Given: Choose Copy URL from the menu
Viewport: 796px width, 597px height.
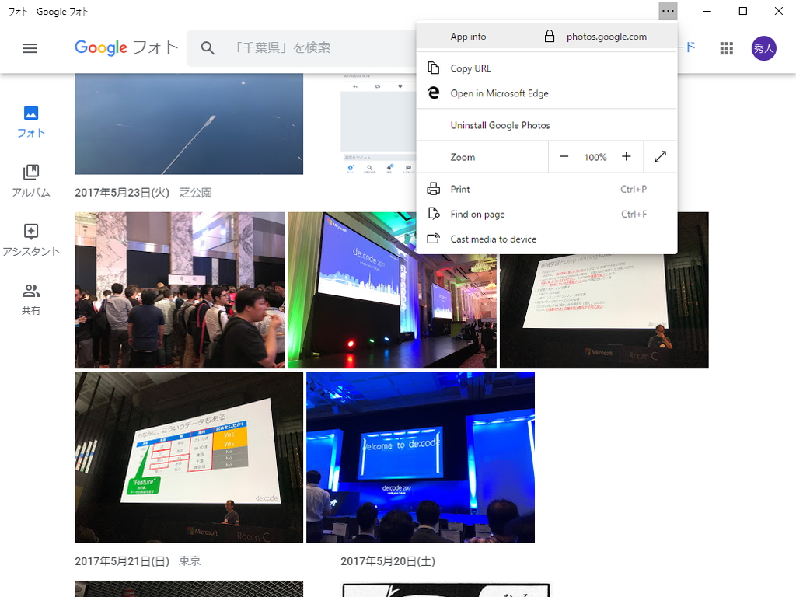Looking at the screenshot, I should click(x=470, y=68).
